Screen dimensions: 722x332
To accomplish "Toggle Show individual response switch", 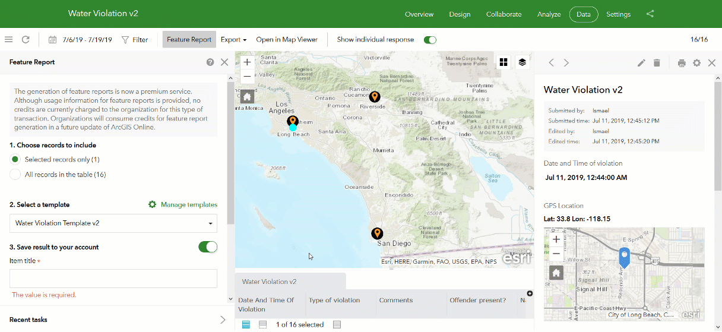I will coord(430,40).
